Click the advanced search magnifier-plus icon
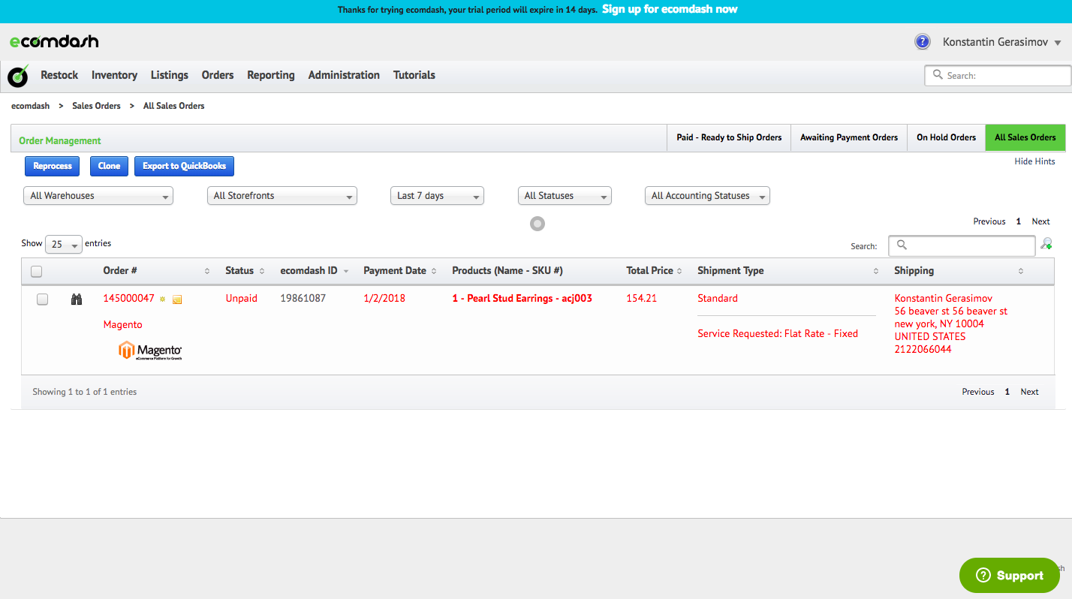This screenshot has height=599, width=1072. [x=1047, y=244]
